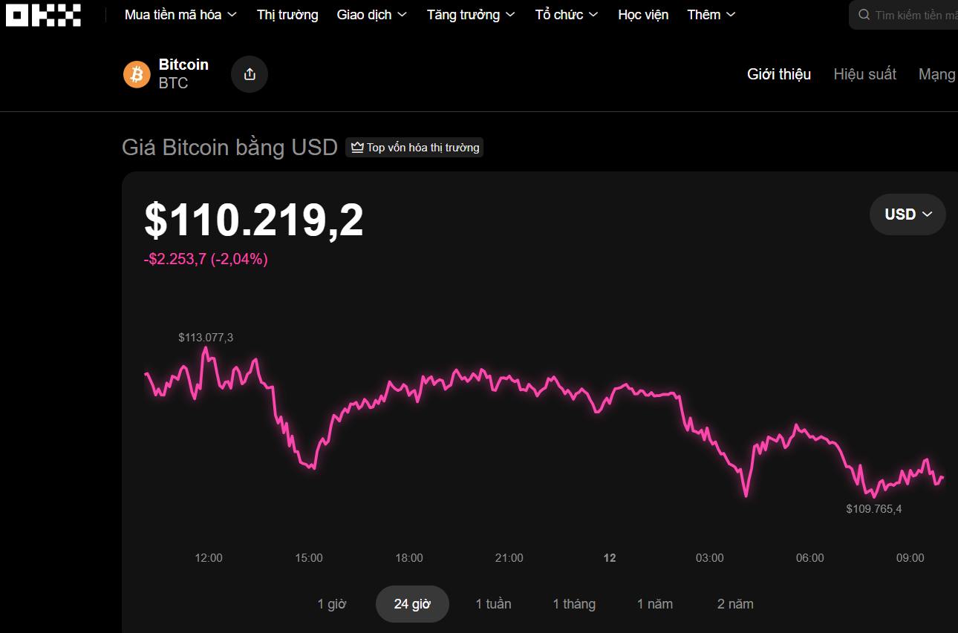
Task: Click the search magnifier icon
Action: tap(864, 15)
